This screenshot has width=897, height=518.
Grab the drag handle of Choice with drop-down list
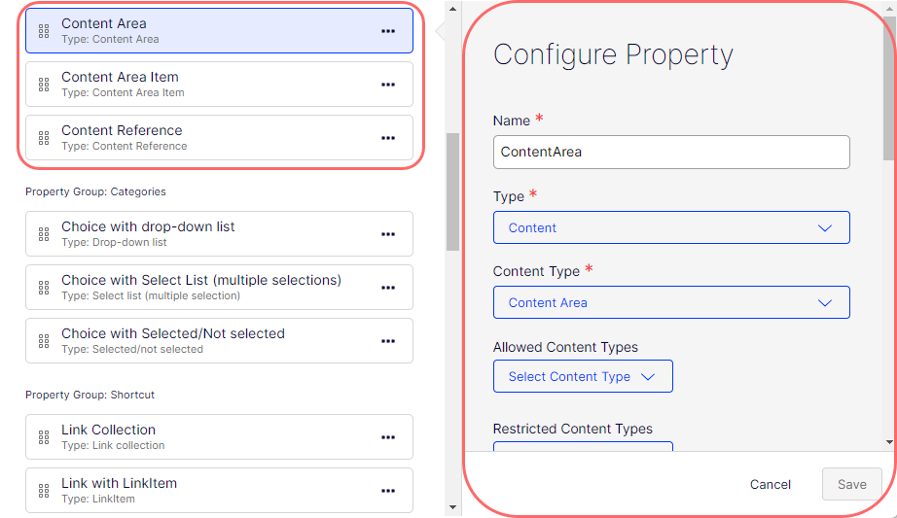point(44,234)
